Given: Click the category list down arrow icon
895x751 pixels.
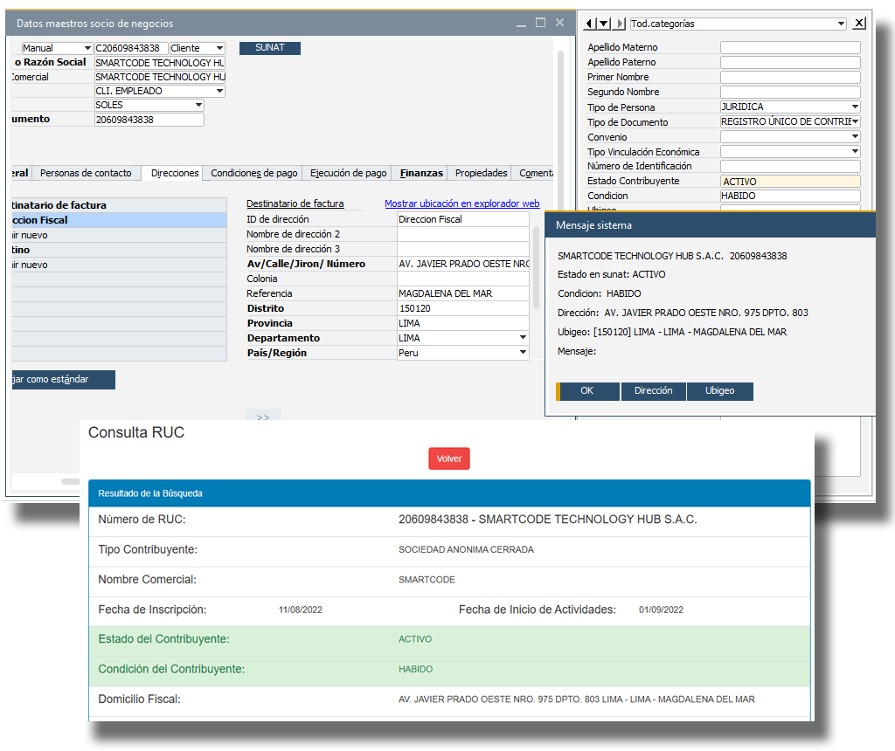Looking at the screenshot, I should [x=604, y=24].
